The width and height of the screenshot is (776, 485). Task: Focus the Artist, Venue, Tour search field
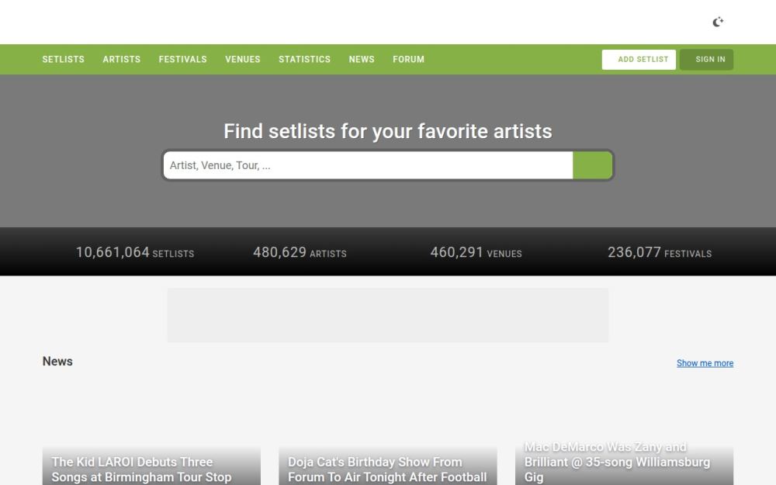point(368,165)
